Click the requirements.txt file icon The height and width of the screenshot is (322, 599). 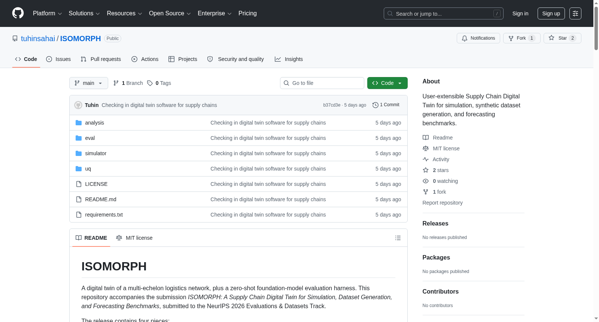click(x=79, y=215)
